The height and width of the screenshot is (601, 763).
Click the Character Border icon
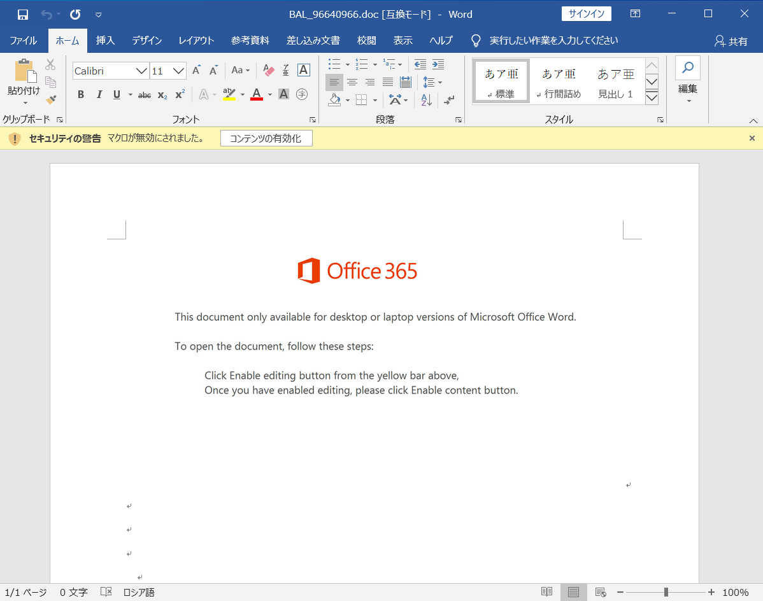pos(303,70)
